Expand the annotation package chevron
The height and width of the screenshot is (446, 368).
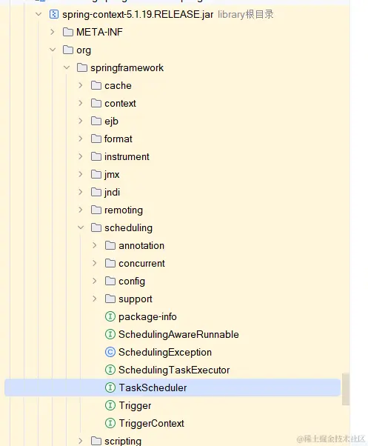95,245
